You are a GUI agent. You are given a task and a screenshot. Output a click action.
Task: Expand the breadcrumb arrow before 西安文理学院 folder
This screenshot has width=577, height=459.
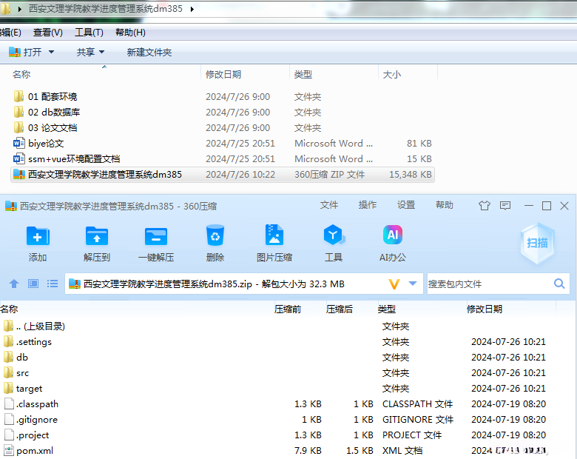[x=19, y=9]
